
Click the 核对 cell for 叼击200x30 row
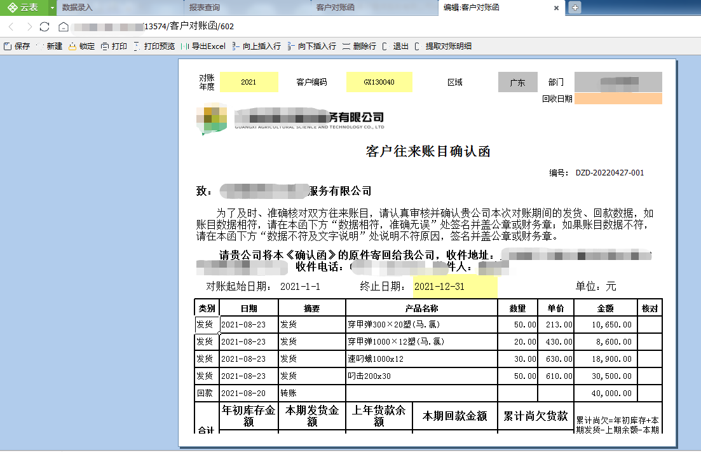pyautogui.click(x=650, y=376)
